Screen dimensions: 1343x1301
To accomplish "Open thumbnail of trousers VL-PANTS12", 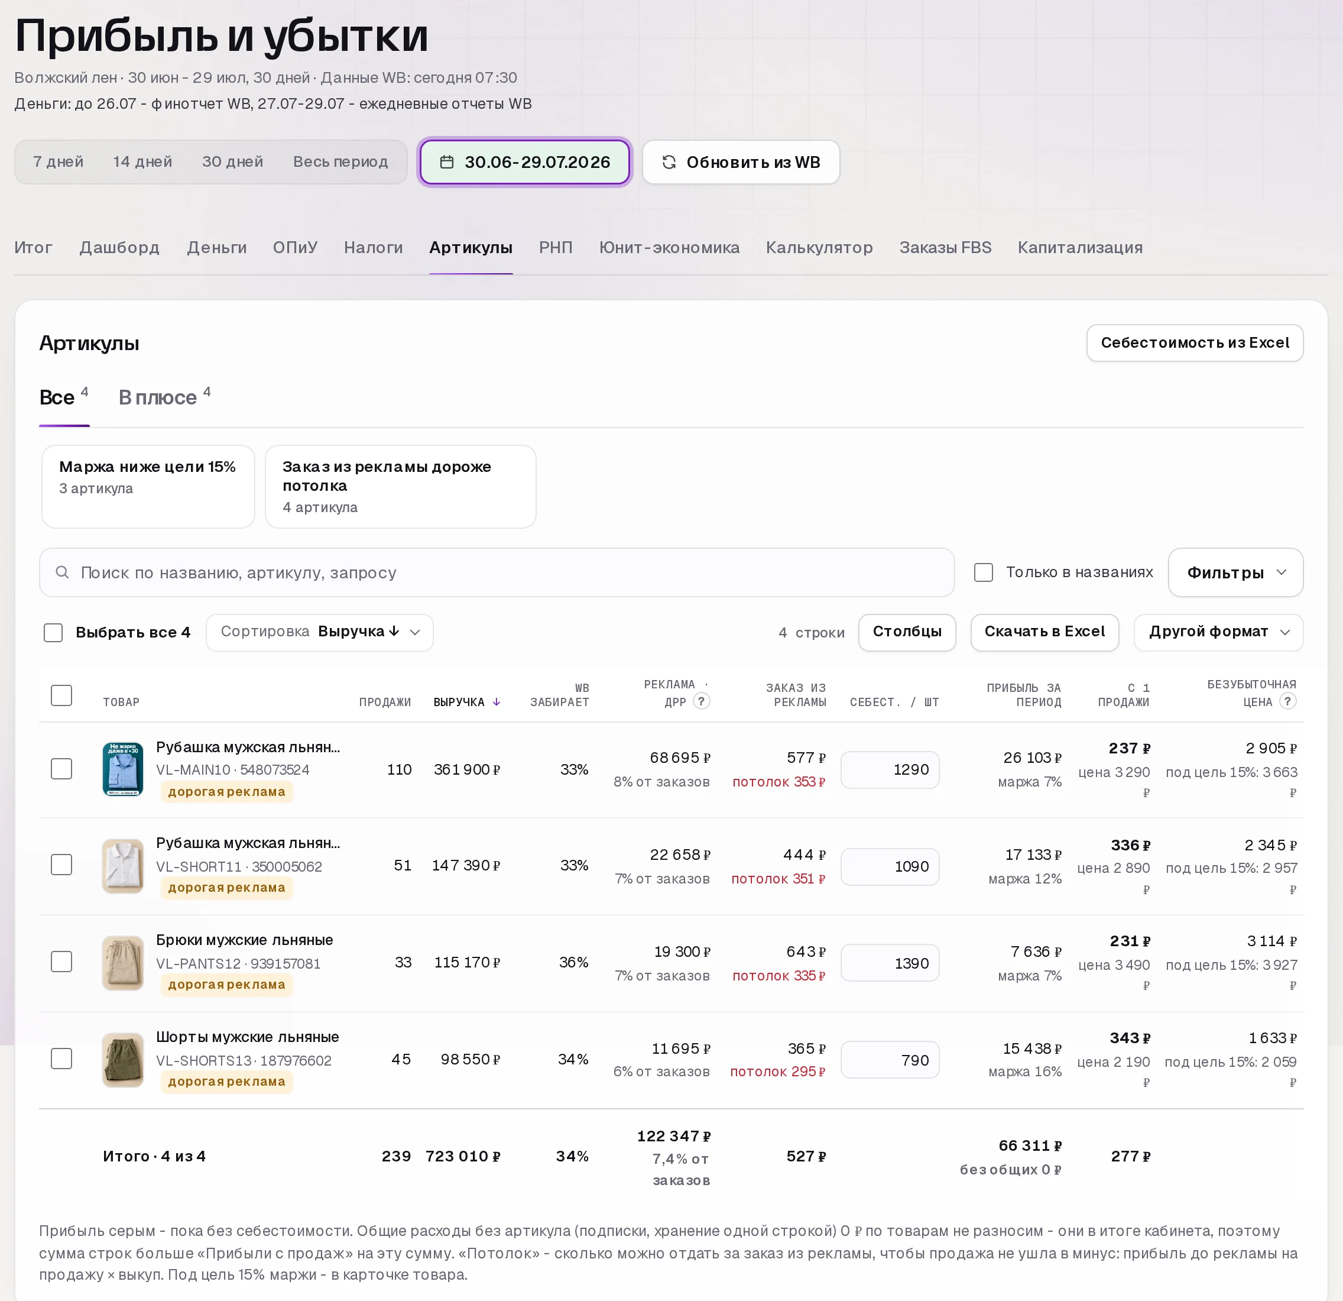I will tap(122, 963).
